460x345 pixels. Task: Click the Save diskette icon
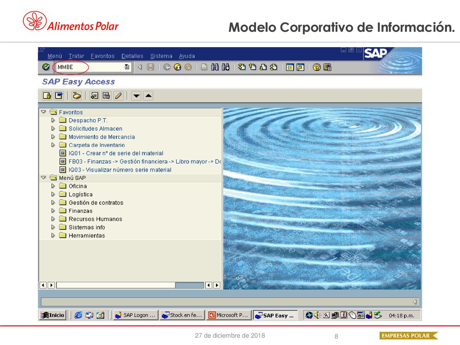150,67
